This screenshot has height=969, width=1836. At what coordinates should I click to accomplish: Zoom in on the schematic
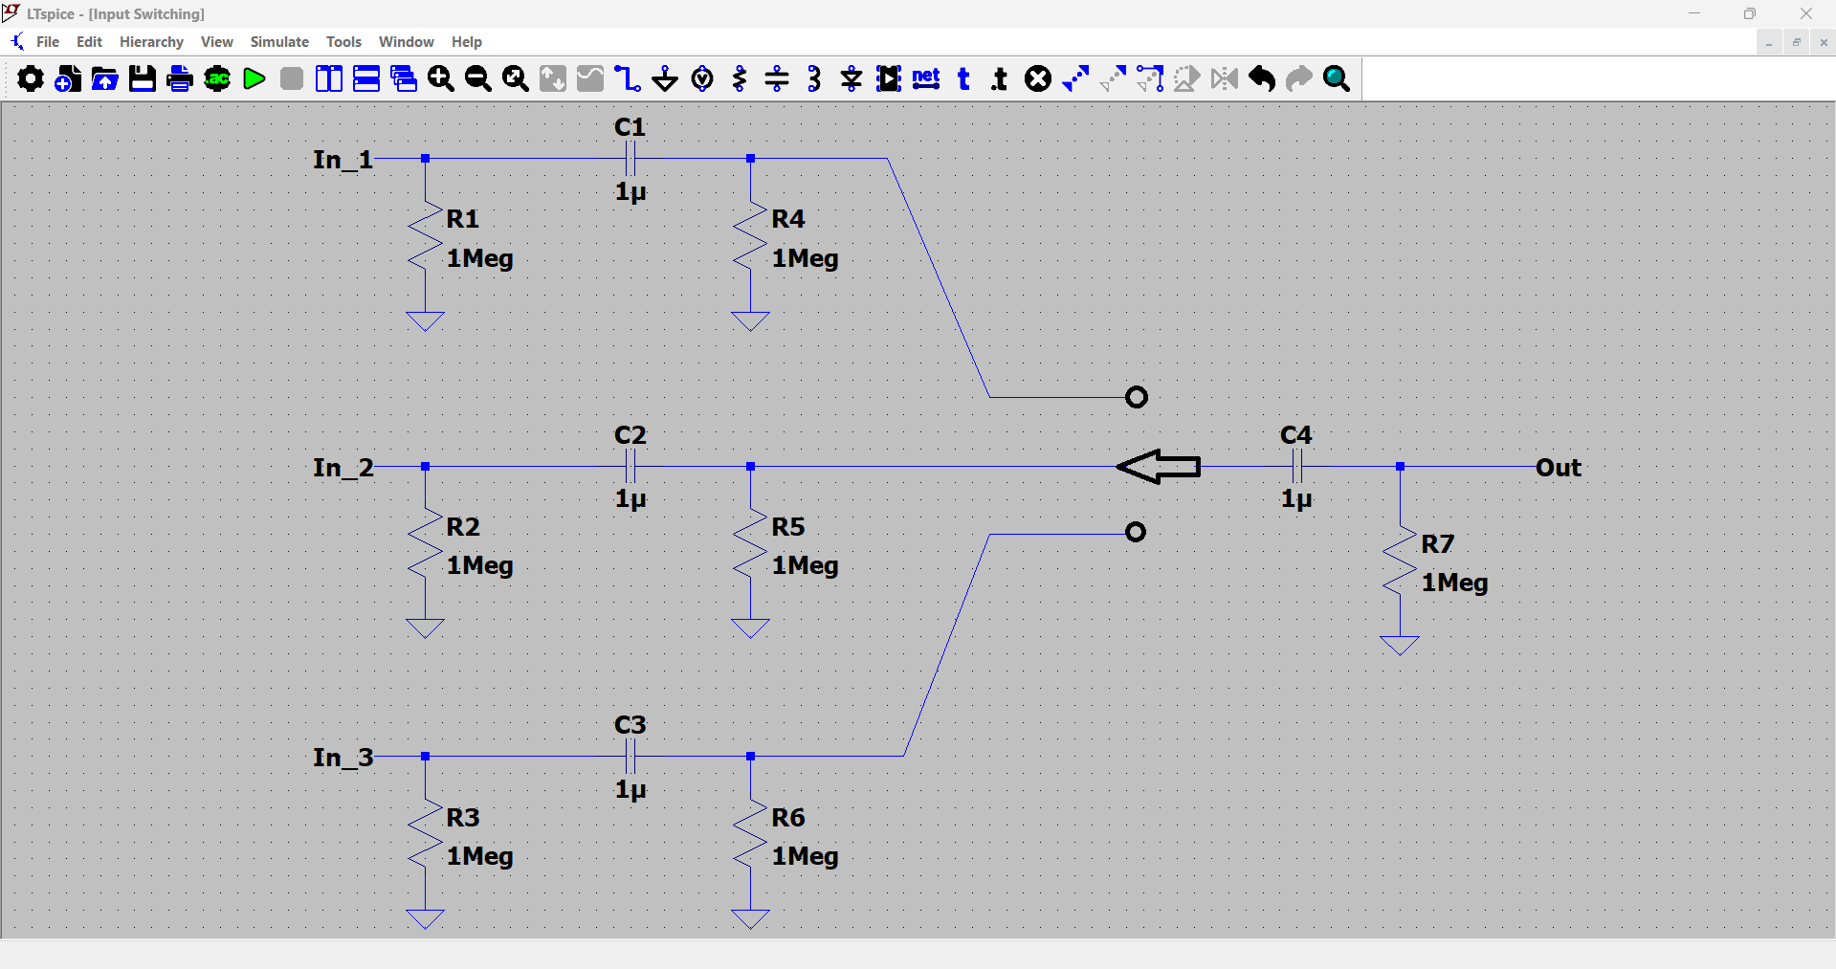pyautogui.click(x=441, y=78)
